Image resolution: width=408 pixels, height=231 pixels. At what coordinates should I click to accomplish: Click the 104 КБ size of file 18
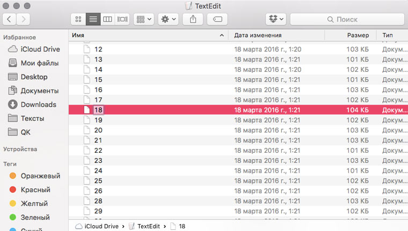358,110
